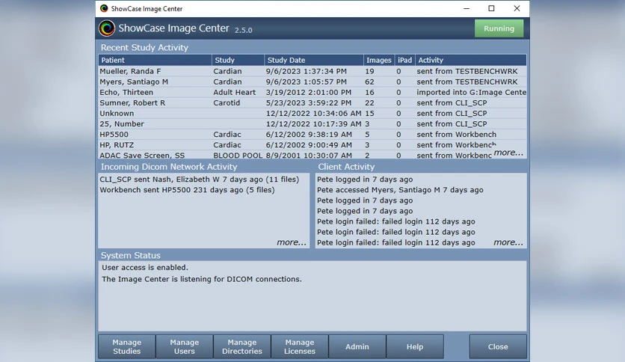Image resolution: width=625 pixels, height=362 pixels.
Task: Show more Incoming Dicom Network Activity
Action: 292,242
